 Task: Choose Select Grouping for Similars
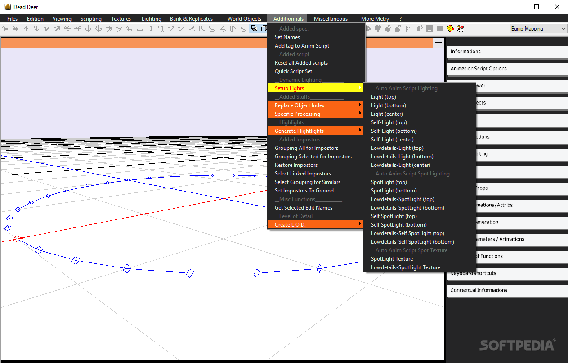[x=308, y=182]
